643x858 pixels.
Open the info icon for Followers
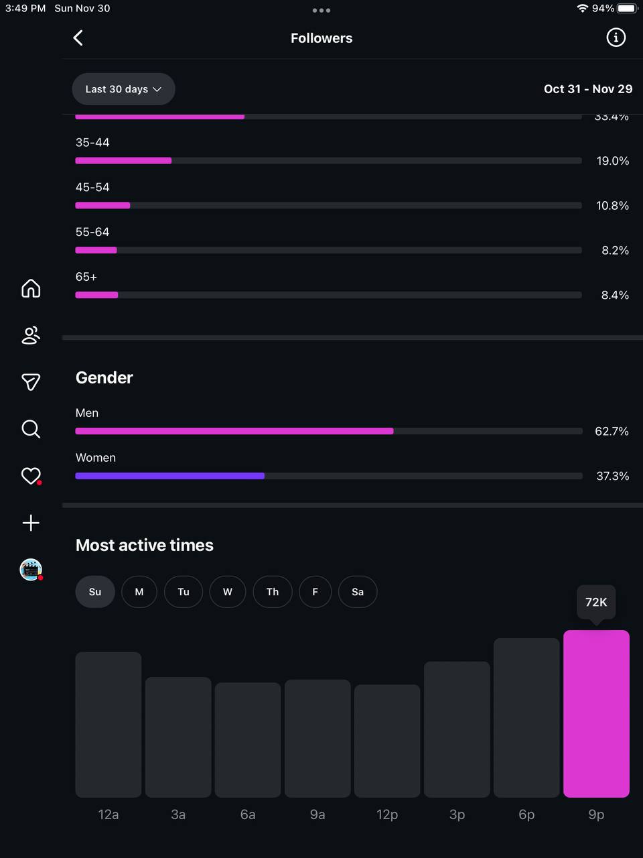(x=616, y=38)
